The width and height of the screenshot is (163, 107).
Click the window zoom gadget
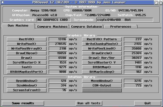pyautogui.click(x=156, y=2)
